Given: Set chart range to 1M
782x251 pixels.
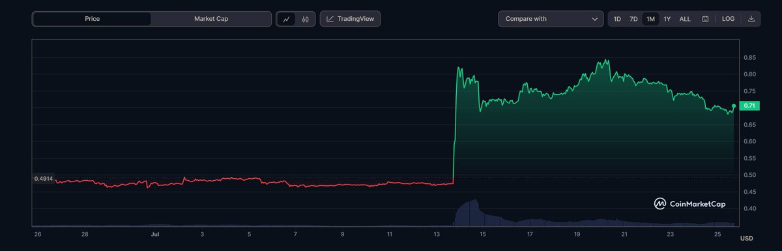Looking at the screenshot, I should (650, 19).
